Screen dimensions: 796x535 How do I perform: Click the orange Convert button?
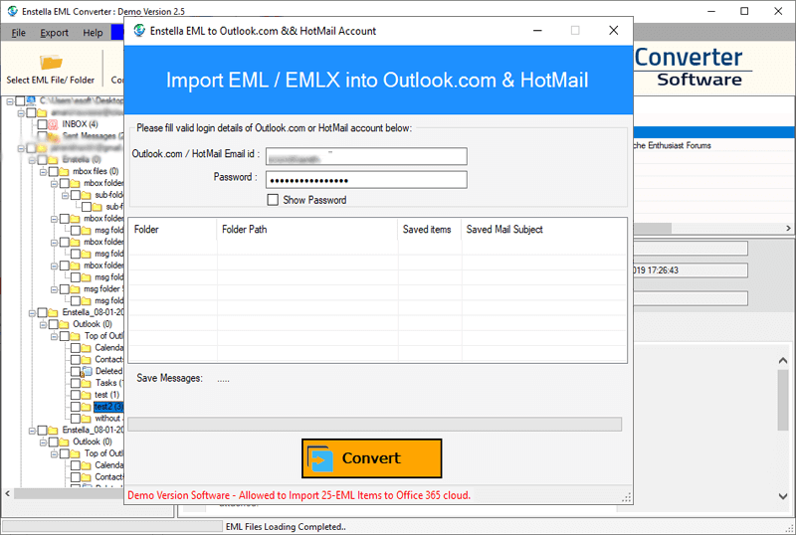coord(371,458)
